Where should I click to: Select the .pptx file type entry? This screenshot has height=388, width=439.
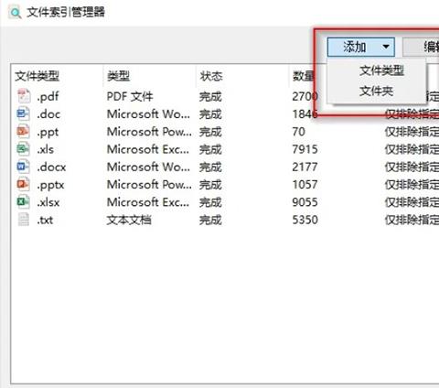coord(50,185)
